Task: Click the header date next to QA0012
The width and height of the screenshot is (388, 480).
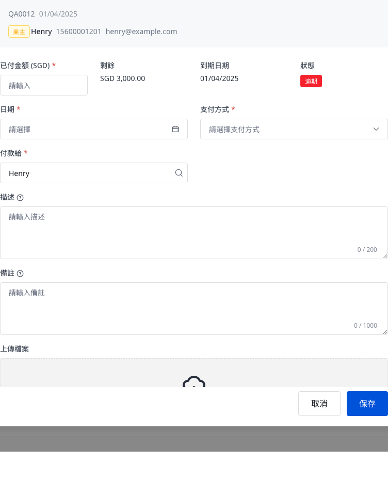Action: click(58, 14)
